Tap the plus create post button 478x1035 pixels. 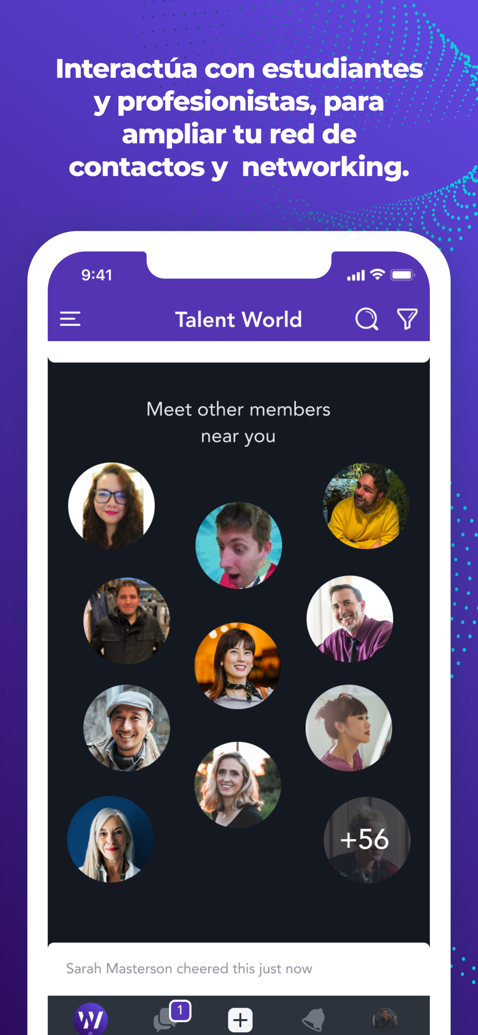click(240, 1020)
